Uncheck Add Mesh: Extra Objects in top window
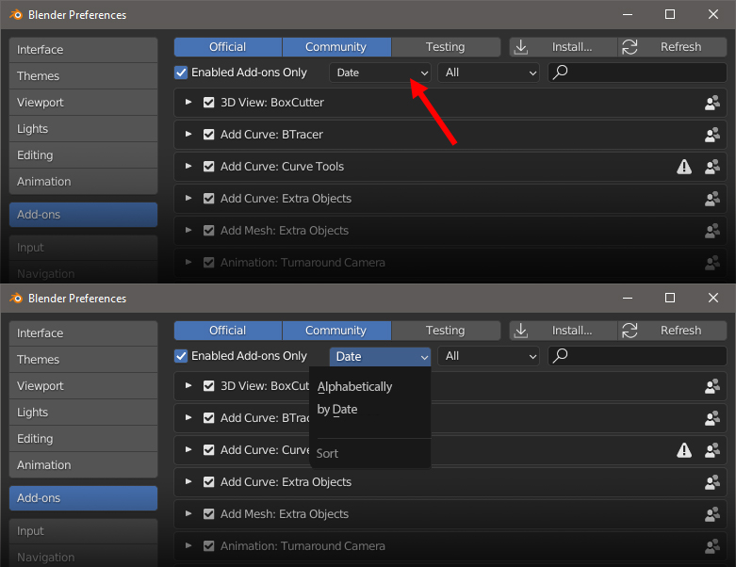The image size is (736, 567). pos(209,230)
